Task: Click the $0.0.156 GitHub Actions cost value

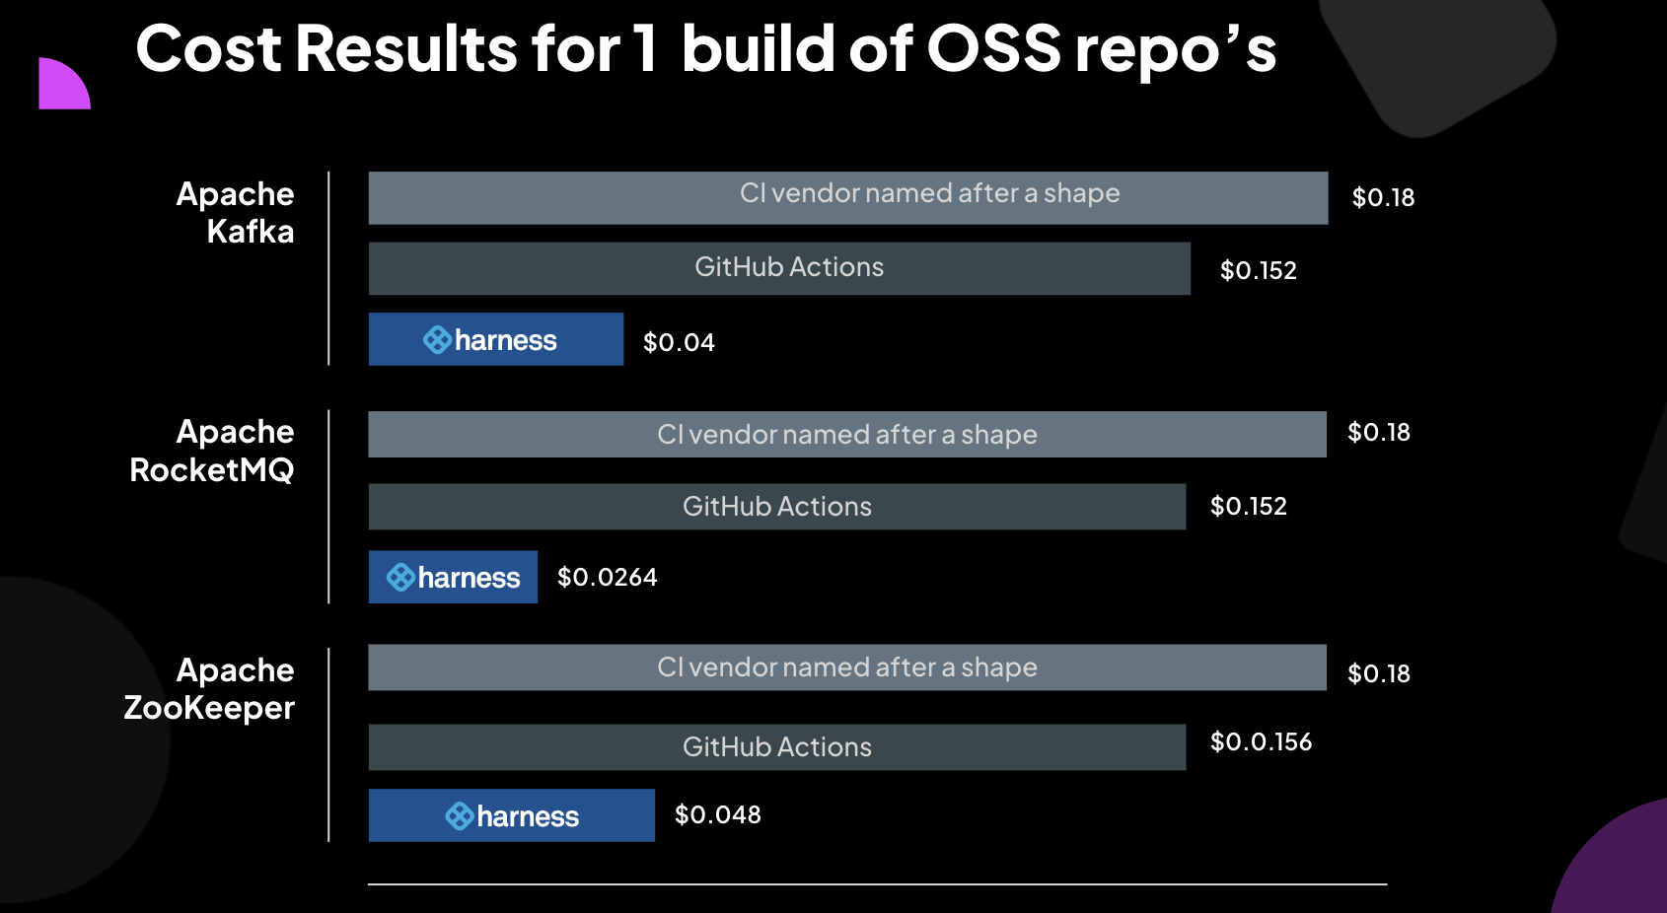Action: tap(1261, 742)
